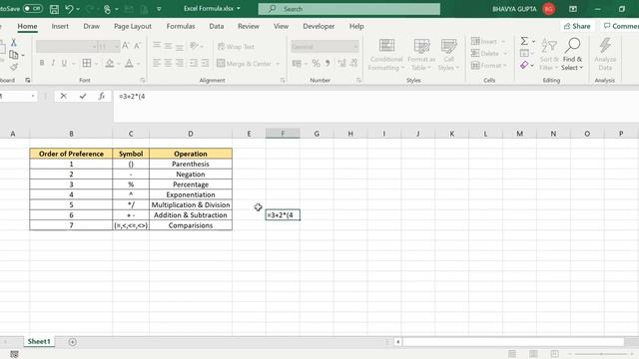Cancel the formula with the X icon

pyautogui.click(x=63, y=96)
